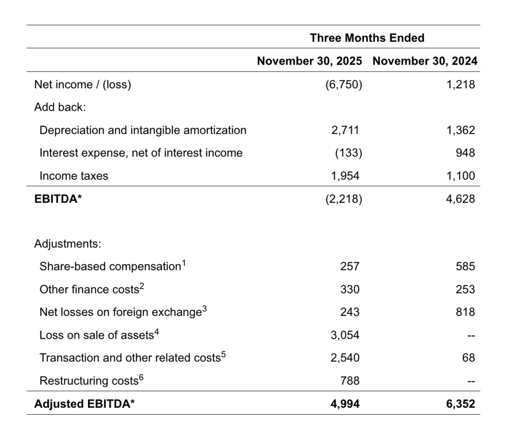Select the November 30, 2025 column header
The height and width of the screenshot is (436, 509).
(309, 61)
